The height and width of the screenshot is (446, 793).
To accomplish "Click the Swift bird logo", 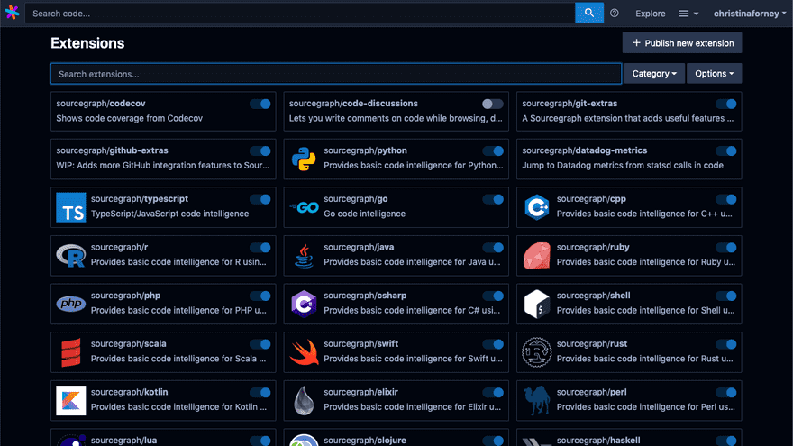I will pyautogui.click(x=304, y=352).
